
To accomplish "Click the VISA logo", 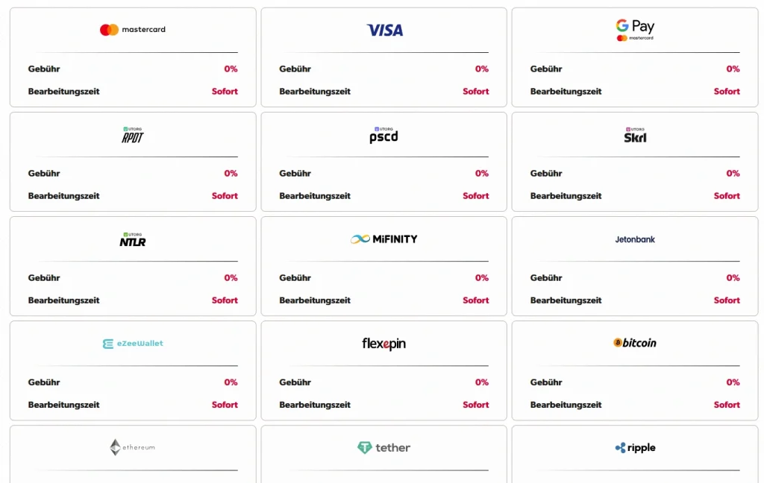I will (383, 28).
